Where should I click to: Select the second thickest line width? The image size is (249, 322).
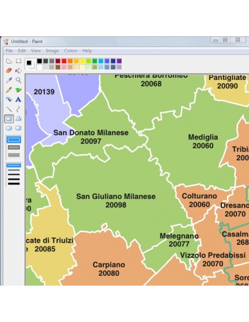pos(14,179)
